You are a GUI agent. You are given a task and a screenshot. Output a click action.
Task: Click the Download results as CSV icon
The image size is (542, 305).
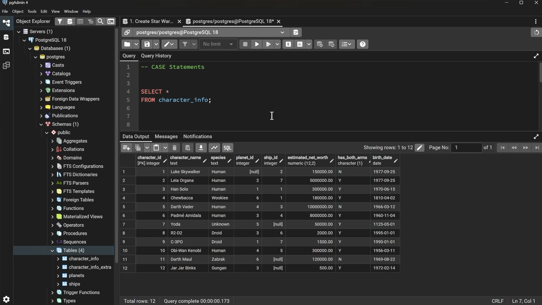(201, 147)
